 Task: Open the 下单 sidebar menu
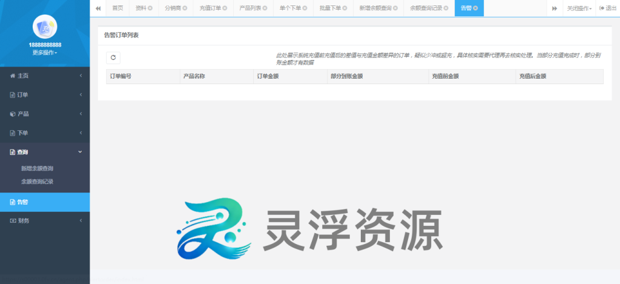pyautogui.click(x=45, y=133)
